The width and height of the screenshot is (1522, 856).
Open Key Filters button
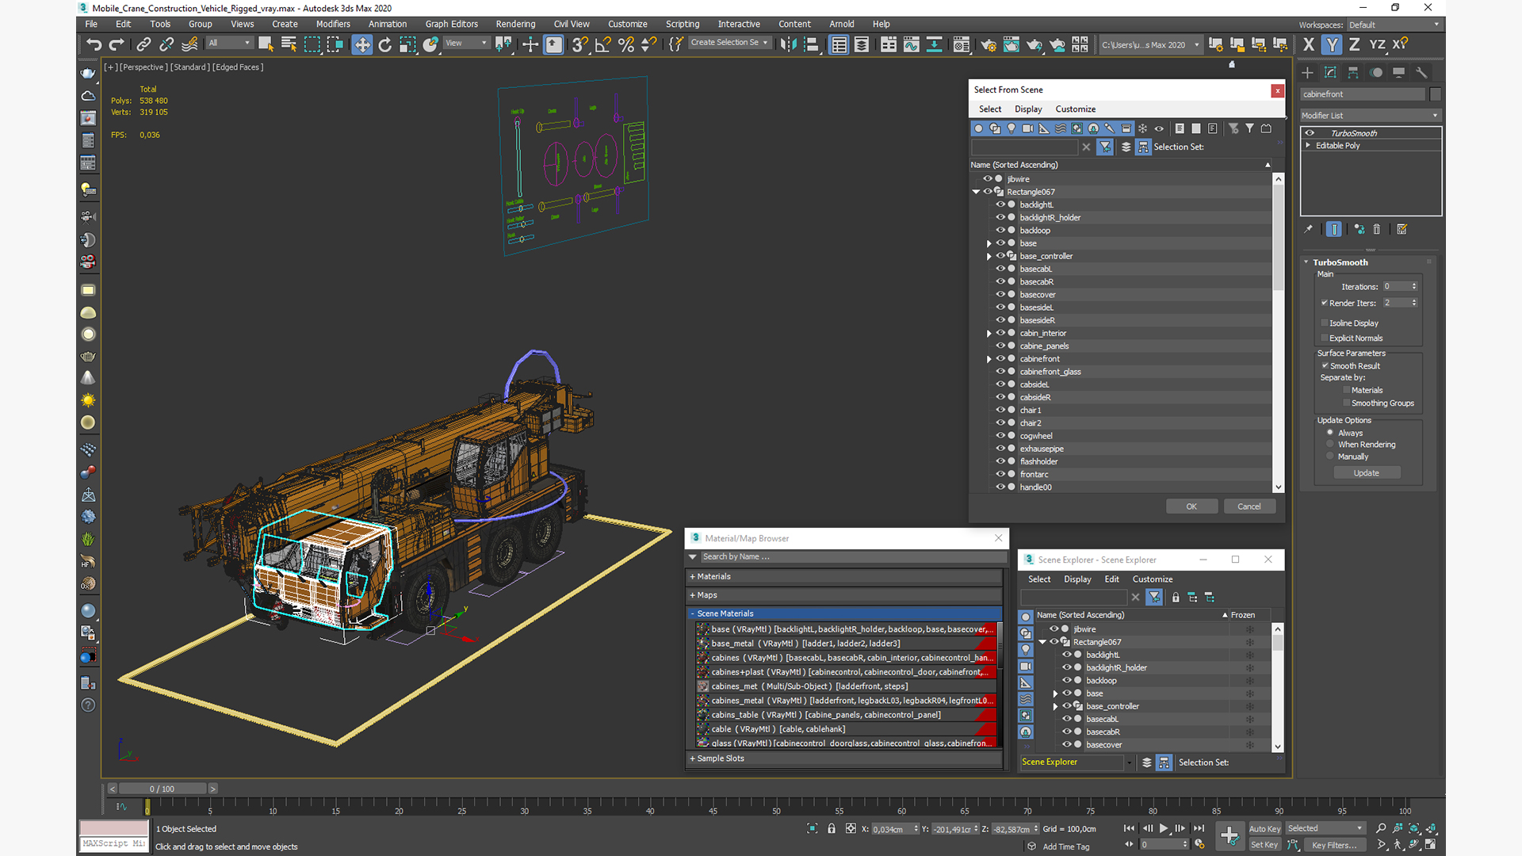tap(1334, 845)
